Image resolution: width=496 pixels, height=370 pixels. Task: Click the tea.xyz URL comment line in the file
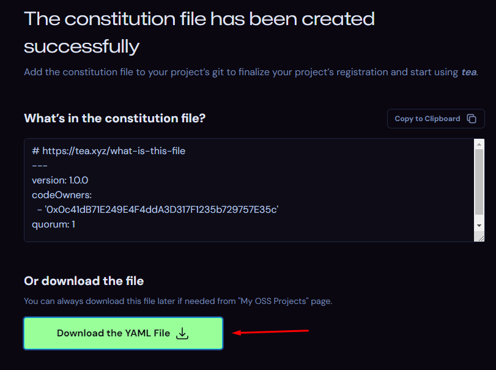point(108,151)
